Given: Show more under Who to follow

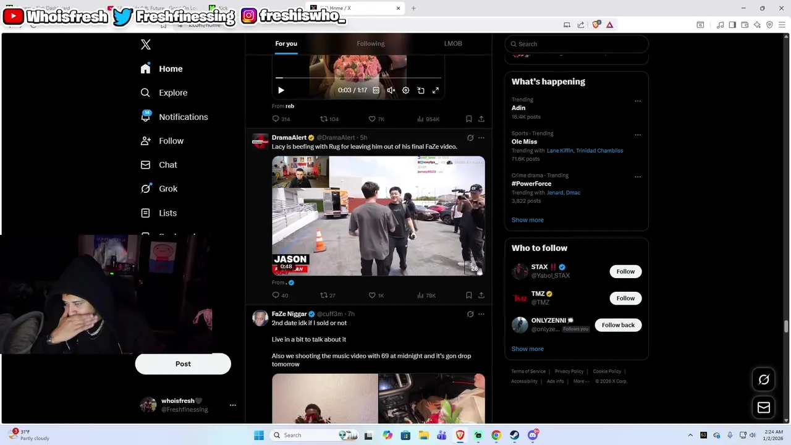Looking at the screenshot, I should click(x=527, y=349).
